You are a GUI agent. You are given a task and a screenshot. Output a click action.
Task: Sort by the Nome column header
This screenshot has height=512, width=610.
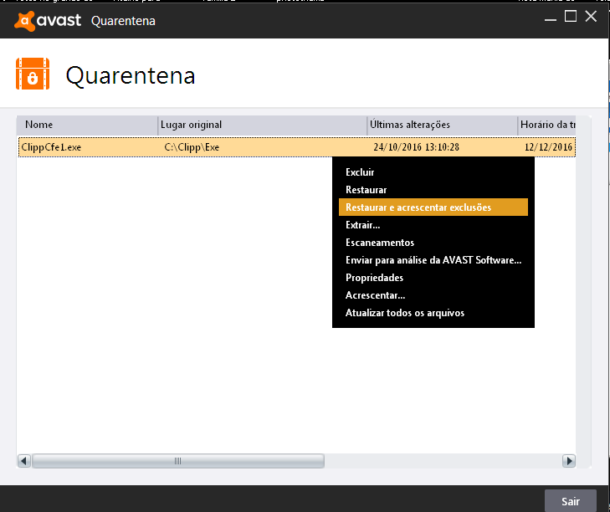tap(87, 125)
